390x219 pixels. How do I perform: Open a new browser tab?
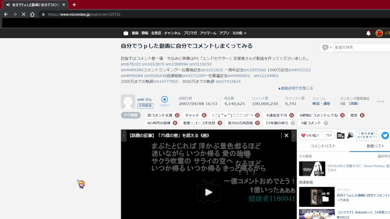(74, 5)
